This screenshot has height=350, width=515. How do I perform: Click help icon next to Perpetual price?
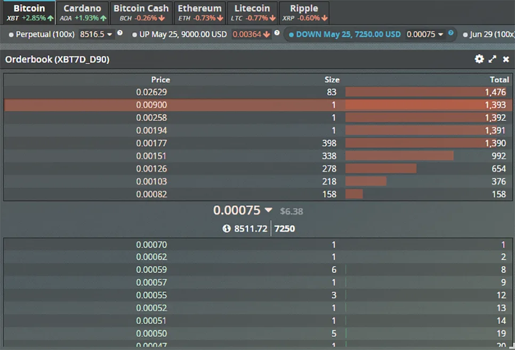click(120, 33)
